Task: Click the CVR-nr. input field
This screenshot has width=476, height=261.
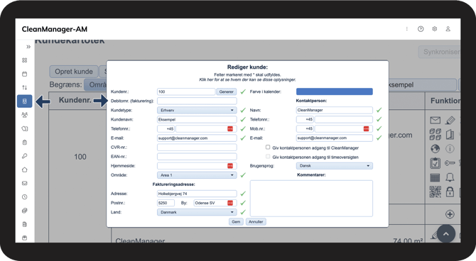Action: 197,148
